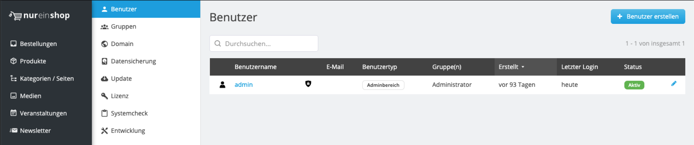This screenshot has height=145, width=694.
Task: Open Bestellungen in the main sidebar
Action: tap(38, 44)
